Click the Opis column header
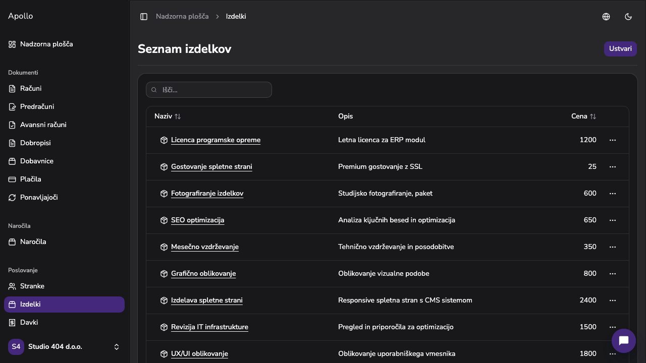This screenshot has width=646, height=363. [345, 116]
